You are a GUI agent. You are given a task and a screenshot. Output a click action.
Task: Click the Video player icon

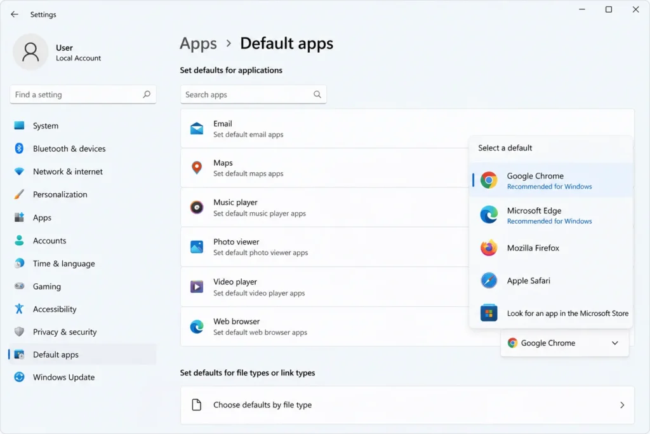197,287
